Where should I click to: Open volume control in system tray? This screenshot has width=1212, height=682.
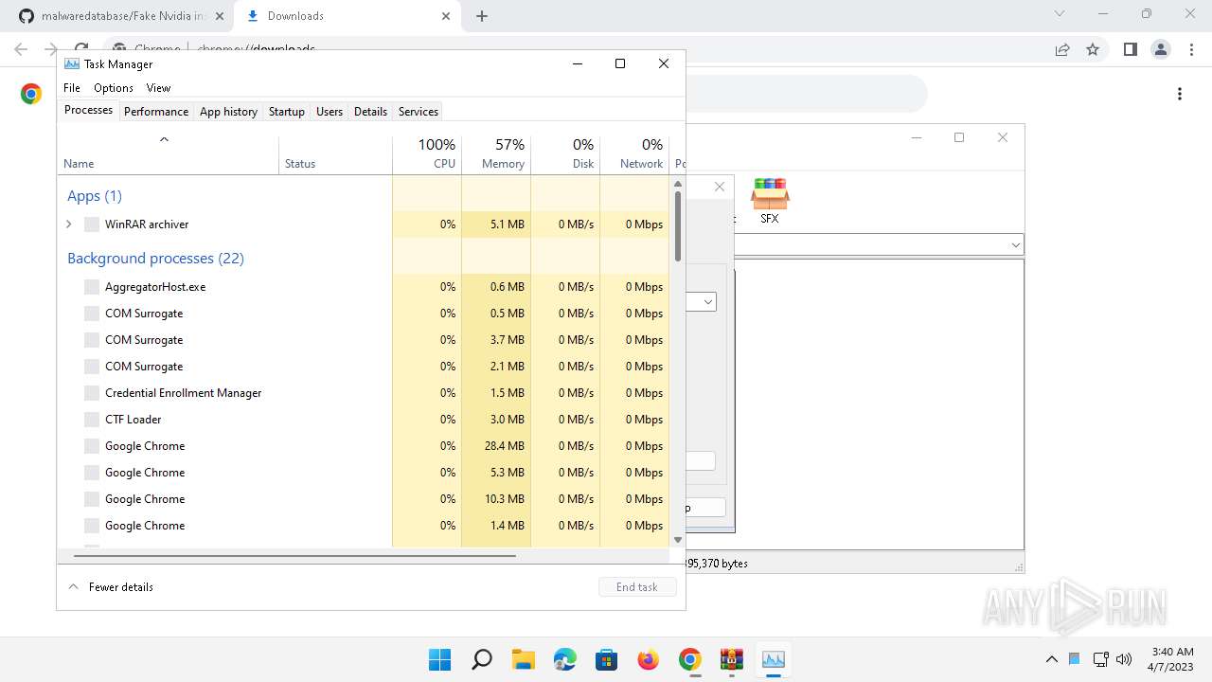pos(1124,659)
